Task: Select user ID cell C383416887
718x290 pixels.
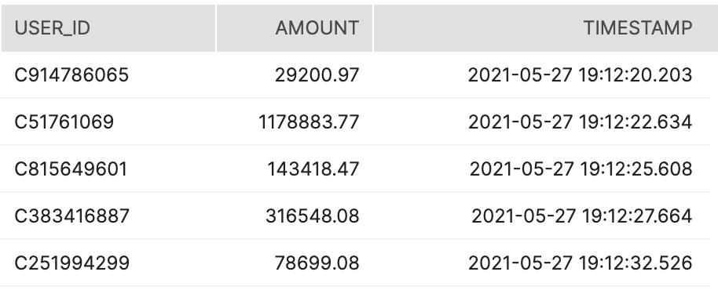Action: pyautogui.click(x=72, y=216)
